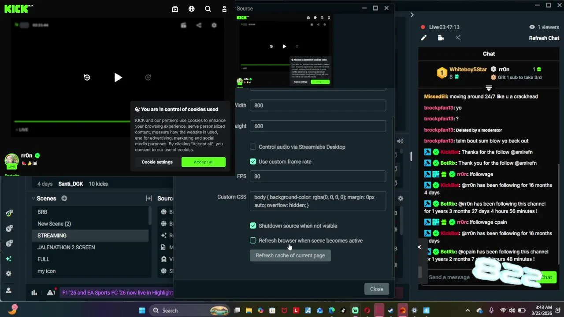Click the Width input field
Image resolution: width=564 pixels, height=317 pixels.
pos(318,105)
